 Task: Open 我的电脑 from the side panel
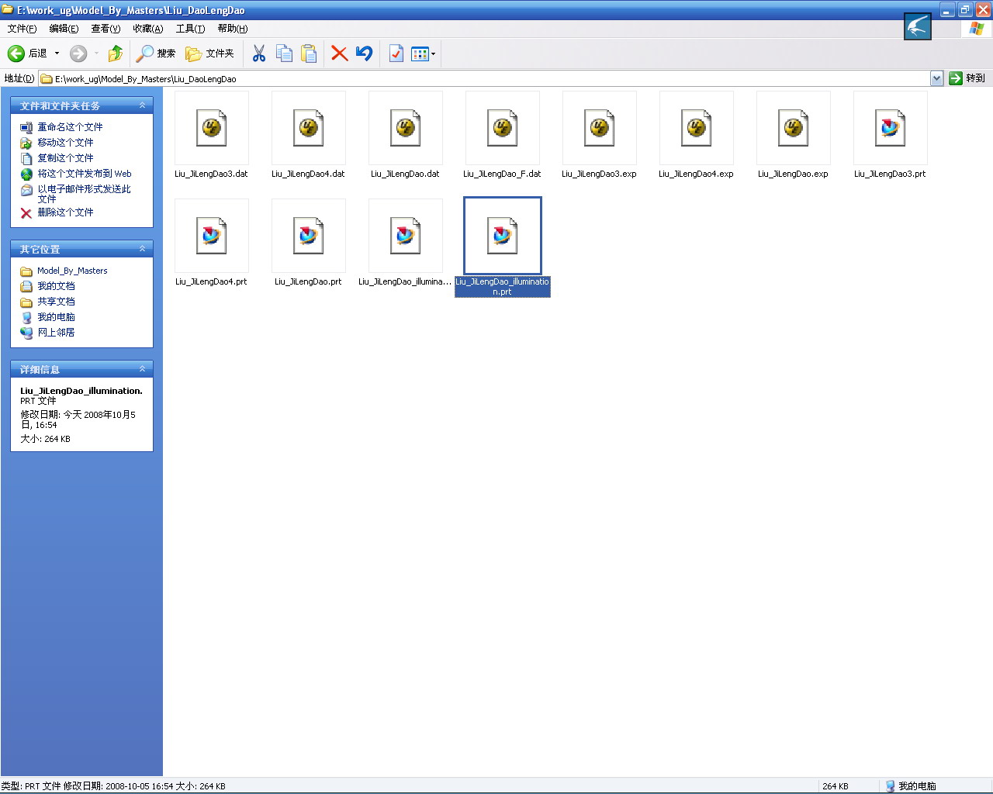(x=56, y=317)
